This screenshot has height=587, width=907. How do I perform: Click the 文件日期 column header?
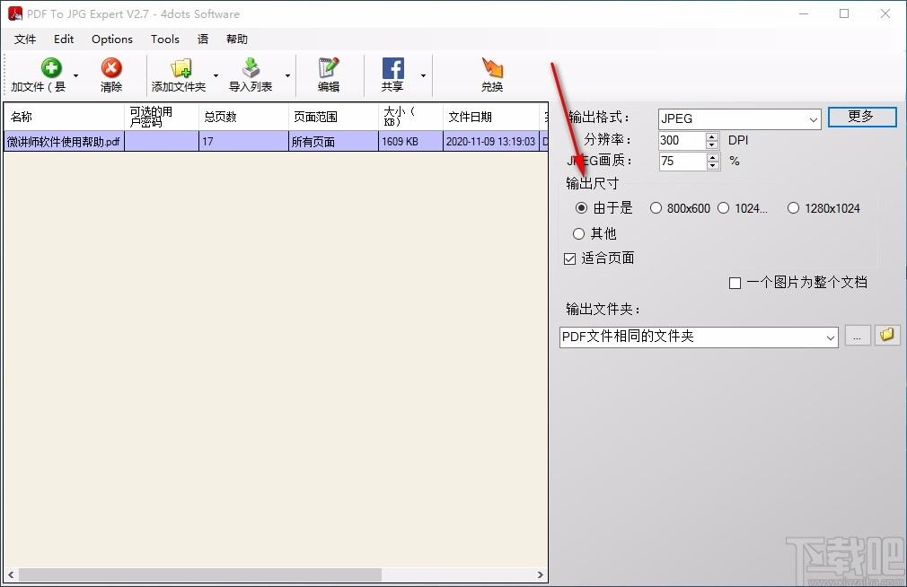click(491, 117)
